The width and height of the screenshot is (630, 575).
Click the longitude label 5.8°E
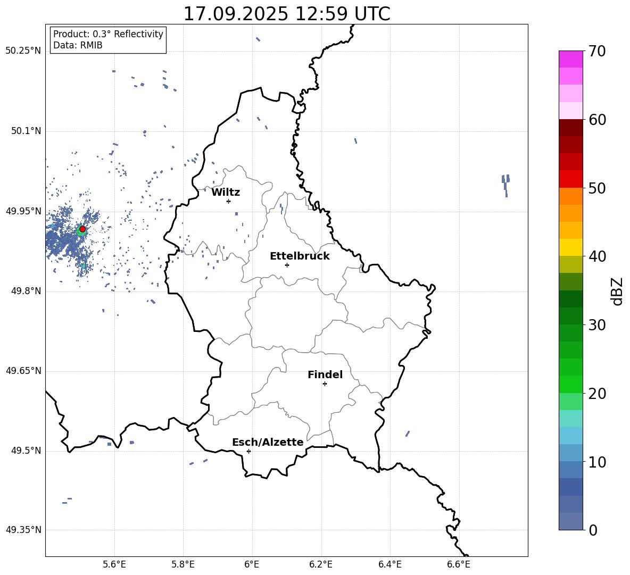(x=183, y=565)
